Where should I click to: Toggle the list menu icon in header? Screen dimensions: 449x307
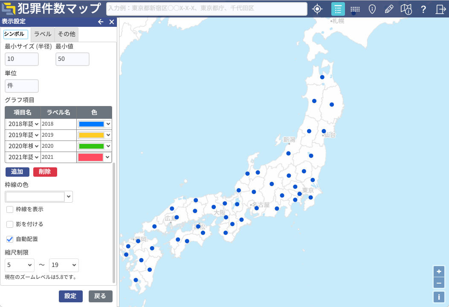pos(338,9)
